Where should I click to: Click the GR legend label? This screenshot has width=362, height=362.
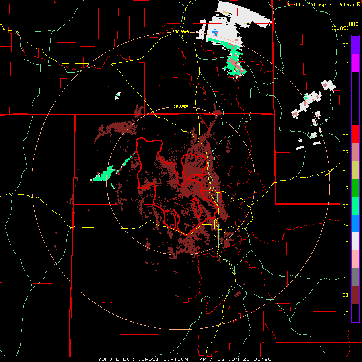click(x=345, y=152)
